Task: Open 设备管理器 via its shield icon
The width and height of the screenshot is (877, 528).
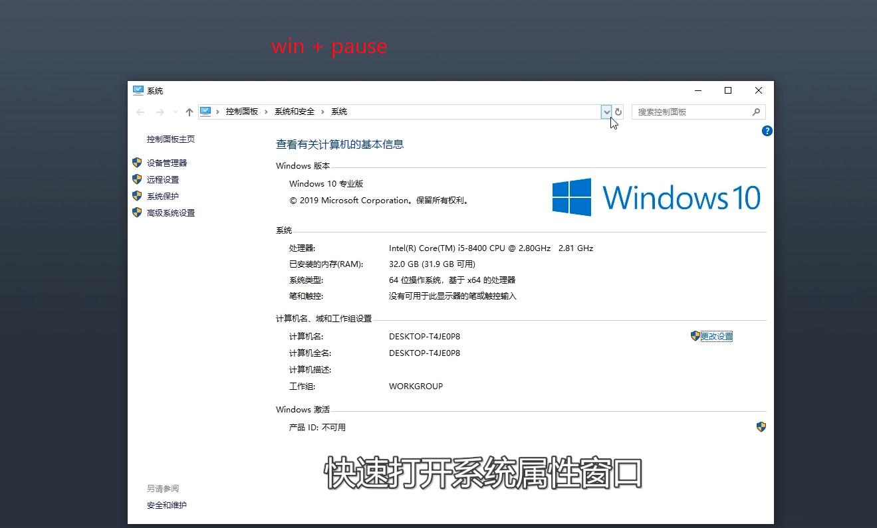Action: pos(138,162)
